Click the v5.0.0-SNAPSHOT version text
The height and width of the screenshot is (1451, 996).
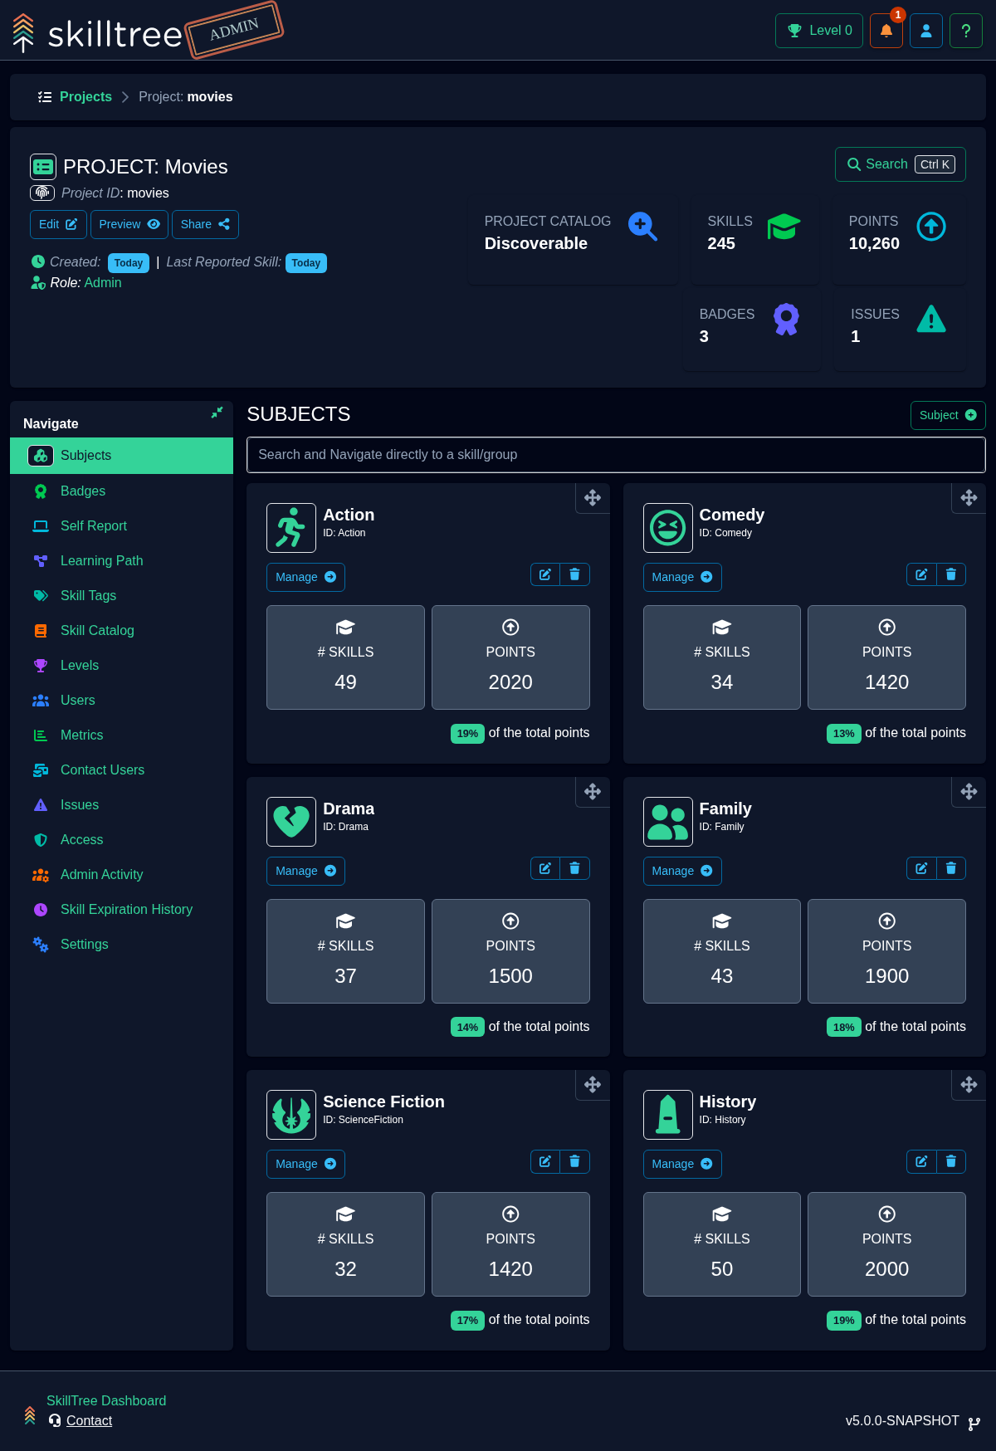tap(902, 1421)
